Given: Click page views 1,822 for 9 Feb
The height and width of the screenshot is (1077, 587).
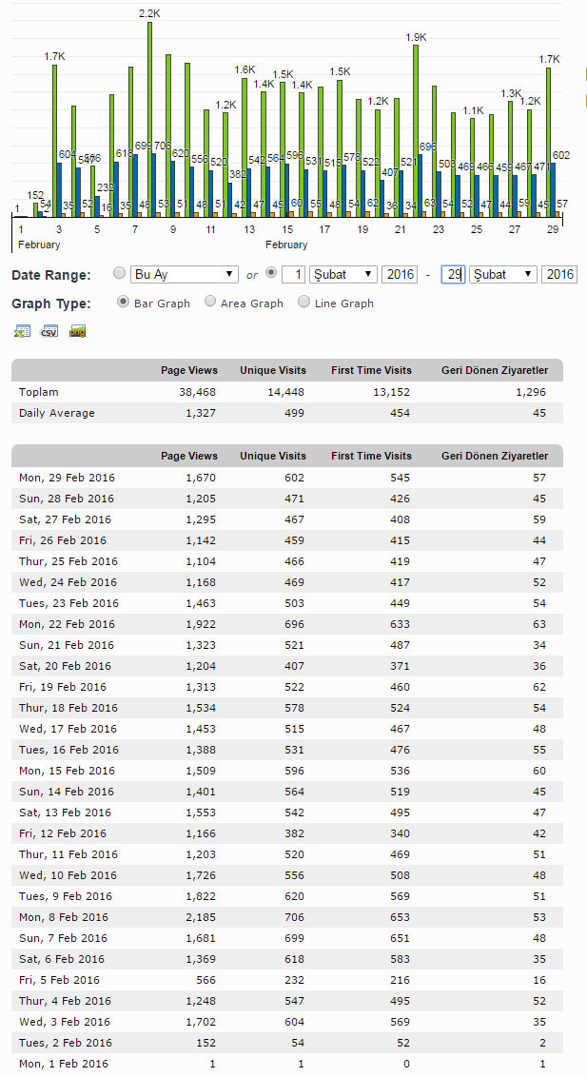Looking at the screenshot, I should [201, 895].
